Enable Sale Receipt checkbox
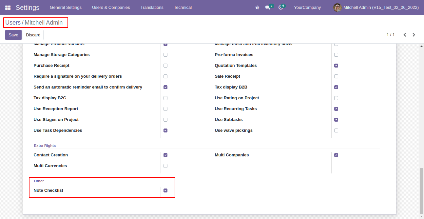The width and height of the screenshot is (424, 219). pyautogui.click(x=336, y=76)
